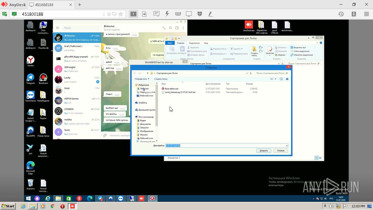Open AnyDesk permissions shield icon
This screenshot has width=373, height=210.
pos(200,14)
